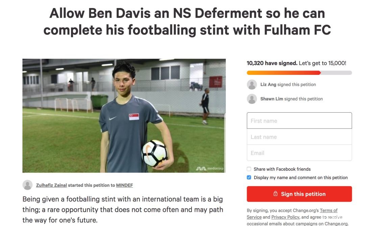The width and height of the screenshot is (365, 226).
Task: Click the signature progress bar
Action: click(x=299, y=73)
